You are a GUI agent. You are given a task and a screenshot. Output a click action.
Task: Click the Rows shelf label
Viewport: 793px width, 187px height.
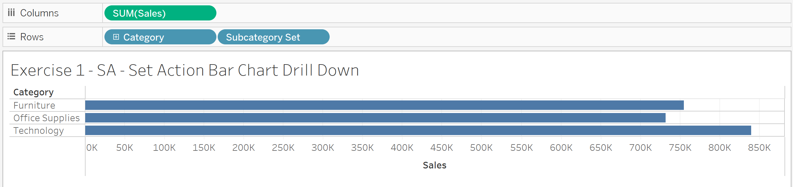point(32,37)
